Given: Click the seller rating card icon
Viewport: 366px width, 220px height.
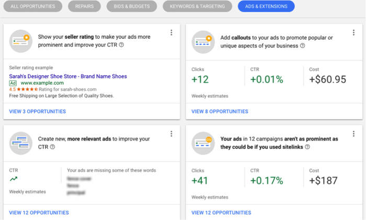Looking at the screenshot, I should [x=21, y=41].
